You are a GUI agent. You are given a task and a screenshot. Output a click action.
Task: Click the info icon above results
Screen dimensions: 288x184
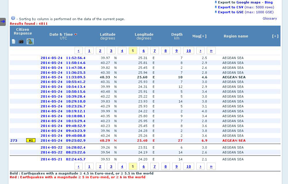coord(13,18)
